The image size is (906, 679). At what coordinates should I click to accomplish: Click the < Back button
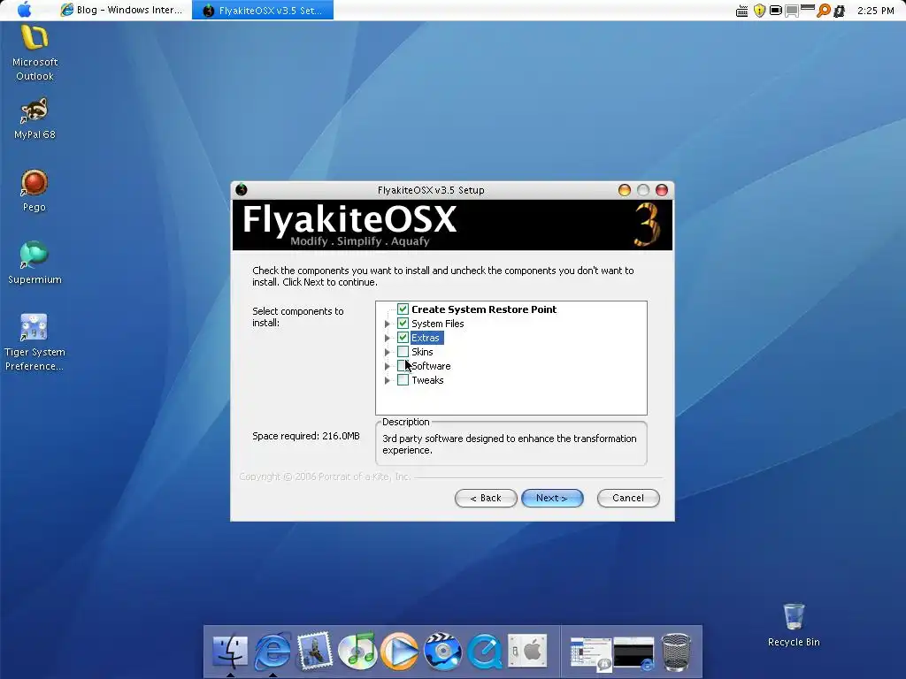click(x=486, y=498)
